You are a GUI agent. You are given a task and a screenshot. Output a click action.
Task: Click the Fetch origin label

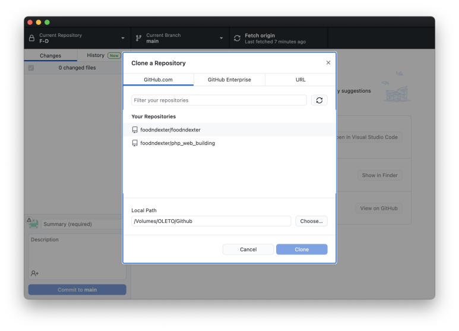click(259, 36)
